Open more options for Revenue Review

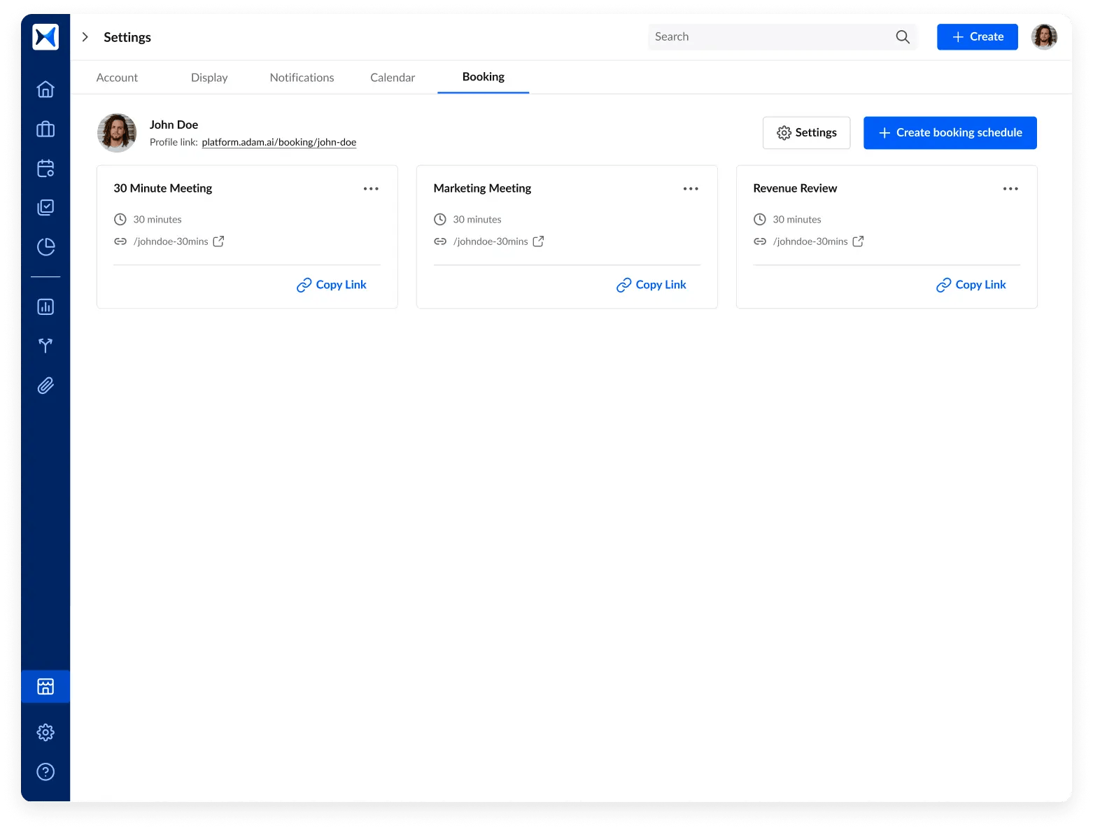coord(1010,189)
